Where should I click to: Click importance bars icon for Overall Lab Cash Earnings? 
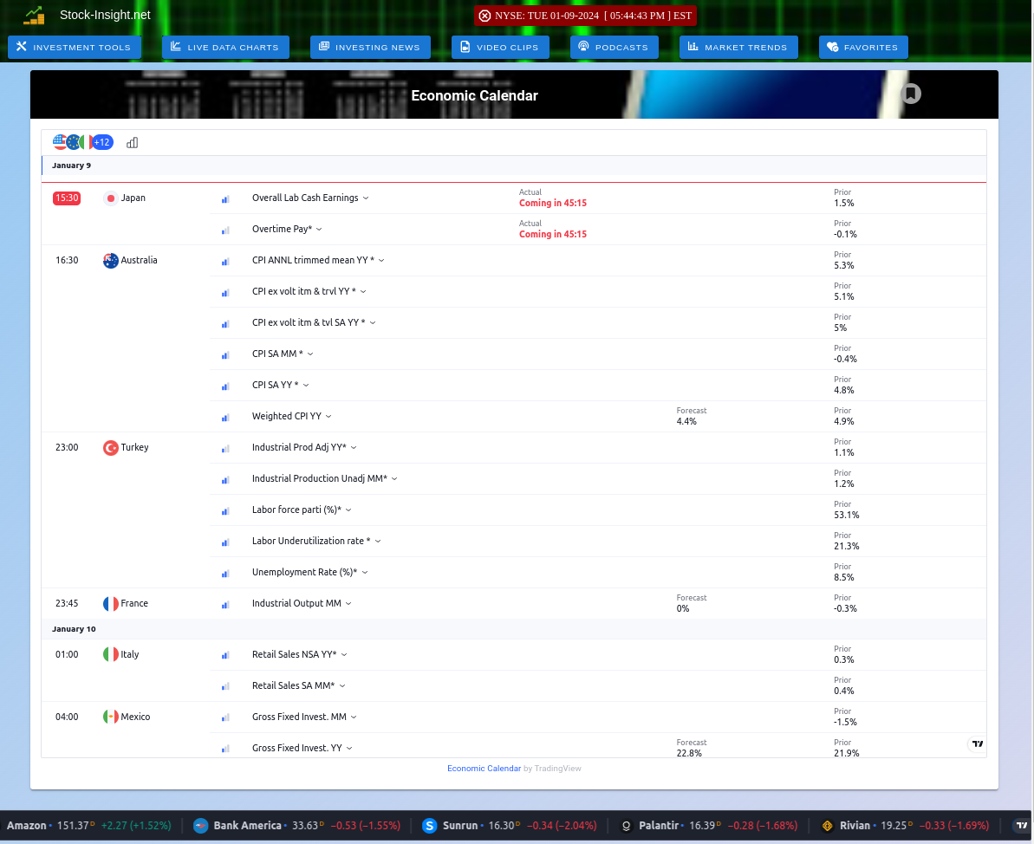[x=225, y=199]
